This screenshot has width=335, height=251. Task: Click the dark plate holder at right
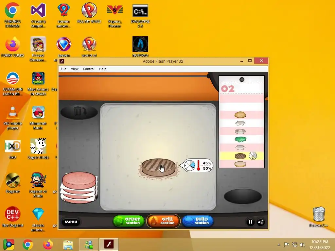point(243,196)
